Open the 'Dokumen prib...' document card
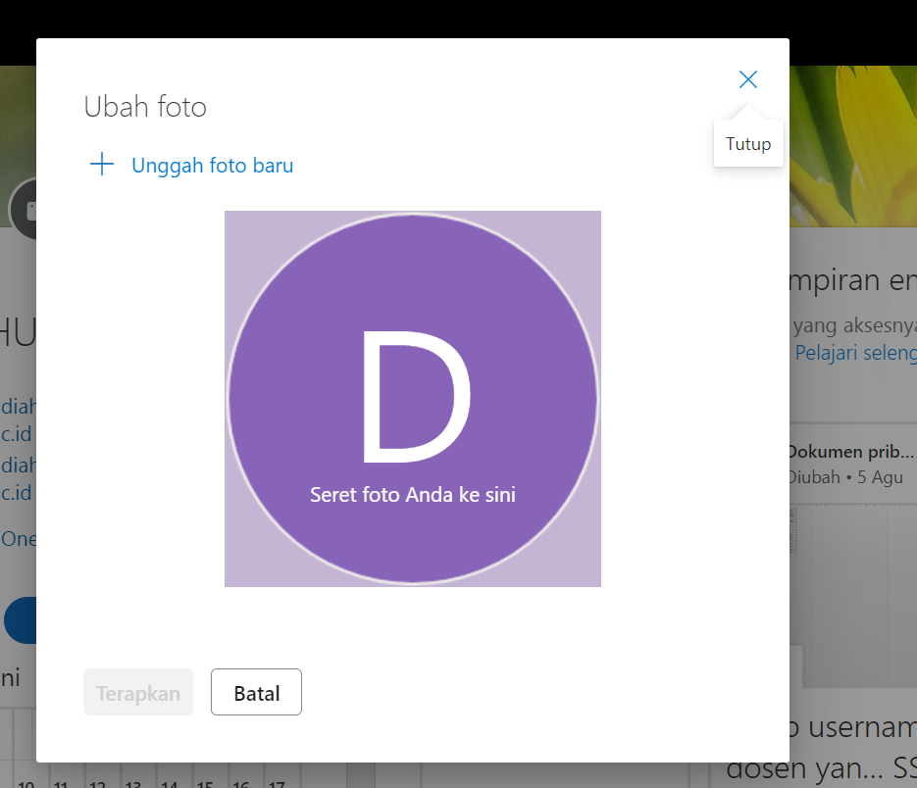 point(850,453)
